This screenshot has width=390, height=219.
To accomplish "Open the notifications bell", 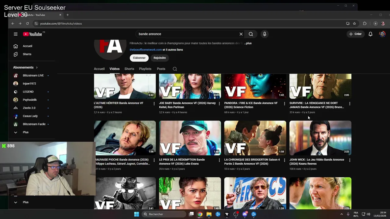I will pos(370,34).
